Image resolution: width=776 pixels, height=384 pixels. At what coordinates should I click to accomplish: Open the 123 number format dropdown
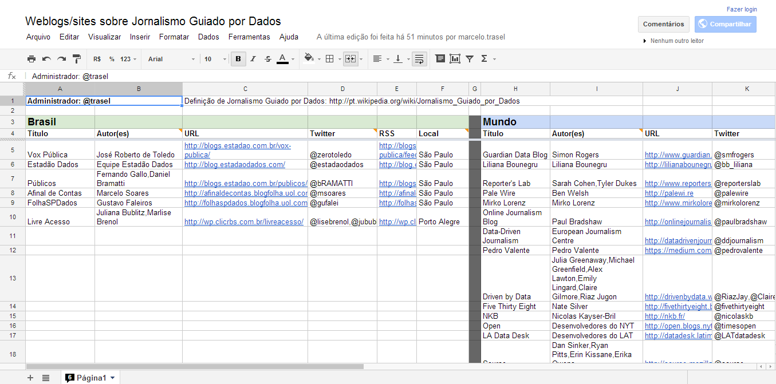click(x=128, y=59)
